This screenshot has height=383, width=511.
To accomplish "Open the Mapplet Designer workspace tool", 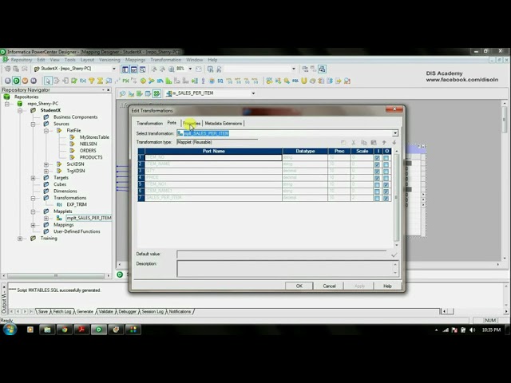I will pos(148,93).
